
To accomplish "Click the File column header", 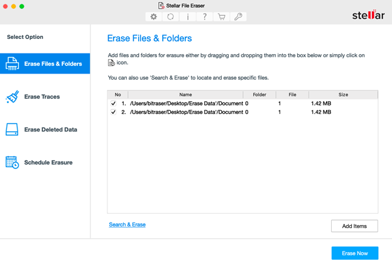I will (292, 94).
